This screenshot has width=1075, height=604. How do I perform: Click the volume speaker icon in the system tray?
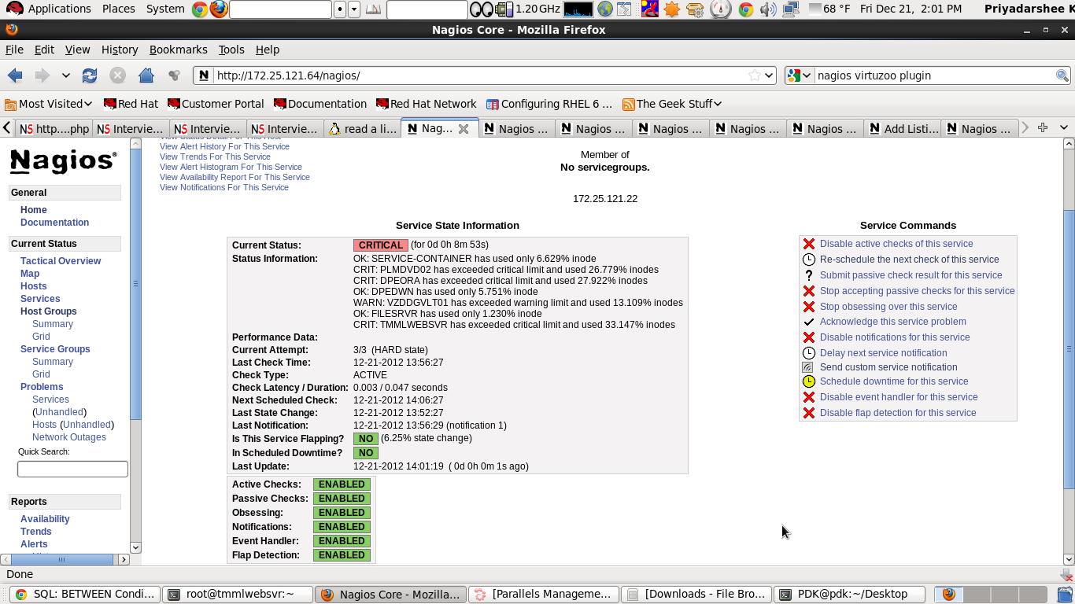[x=768, y=9]
